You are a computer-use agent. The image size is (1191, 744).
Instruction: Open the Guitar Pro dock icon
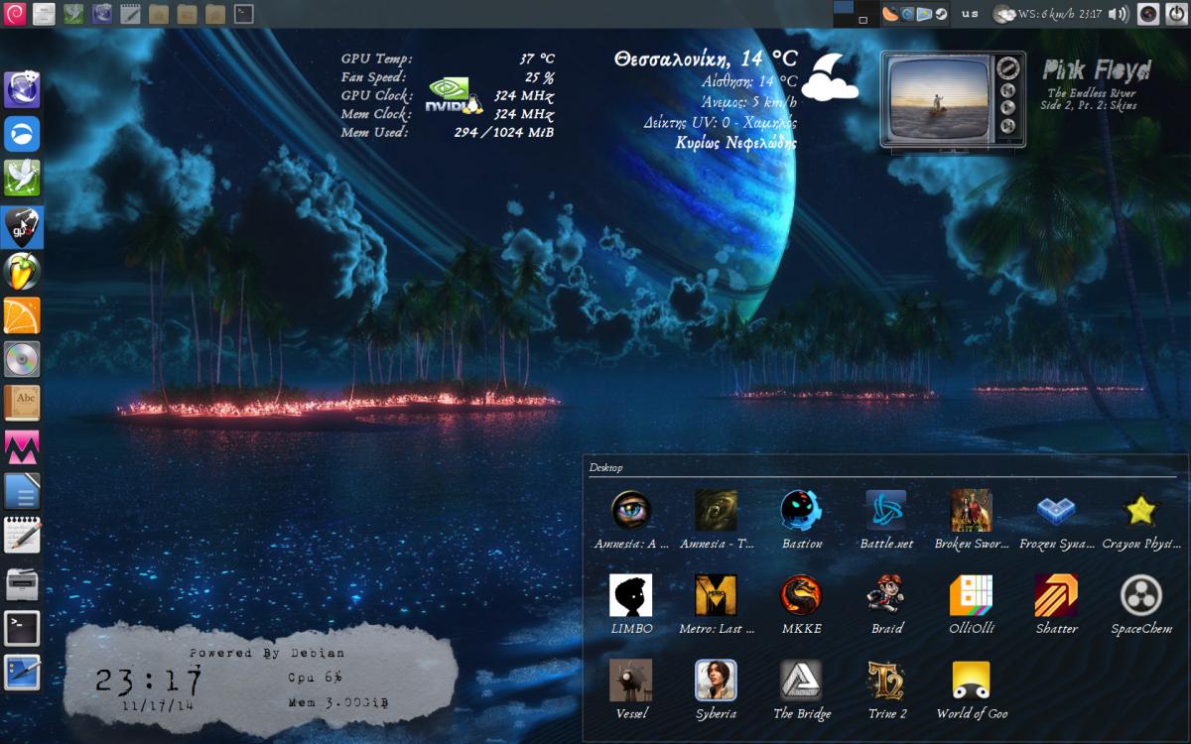pos(22,226)
